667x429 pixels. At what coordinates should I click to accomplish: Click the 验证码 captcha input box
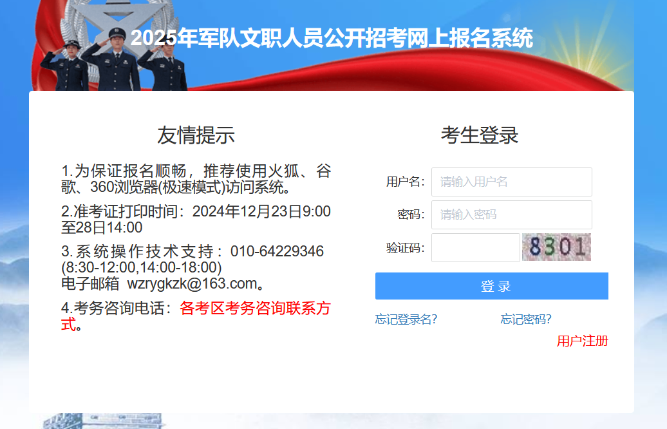click(474, 247)
